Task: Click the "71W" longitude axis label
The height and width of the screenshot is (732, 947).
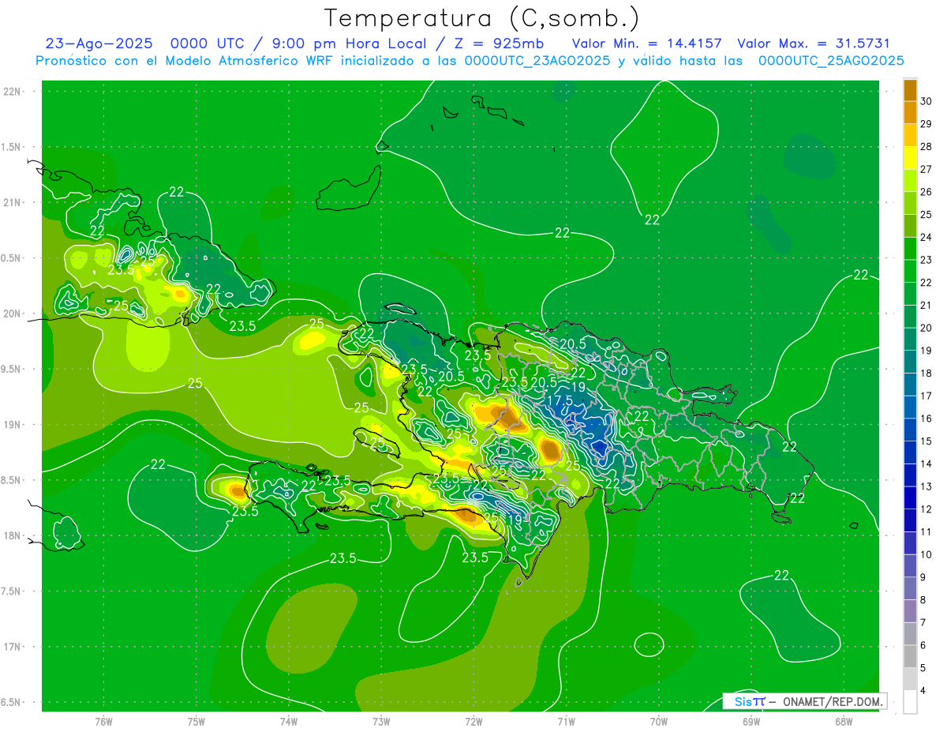Action: (x=566, y=722)
